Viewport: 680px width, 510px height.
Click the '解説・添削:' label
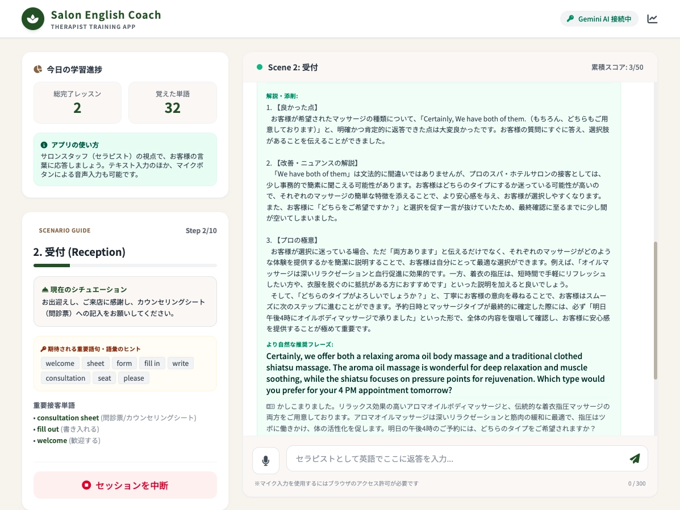coord(282,96)
